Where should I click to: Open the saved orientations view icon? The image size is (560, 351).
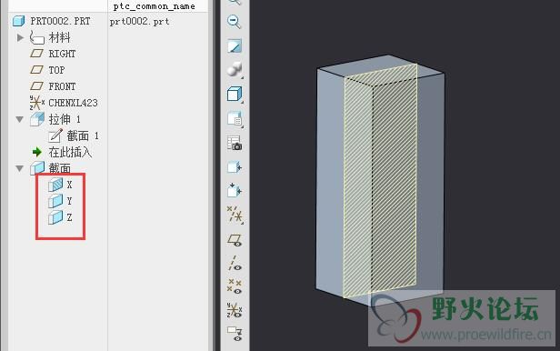tap(235, 118)
